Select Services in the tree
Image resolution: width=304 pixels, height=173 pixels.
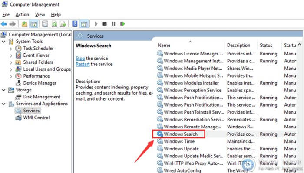pyautogui.click(x=31, y=111)
